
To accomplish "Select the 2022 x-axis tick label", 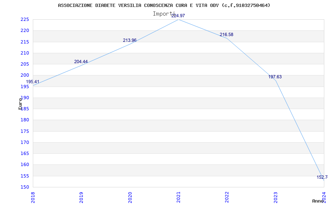I will point(227,198).
